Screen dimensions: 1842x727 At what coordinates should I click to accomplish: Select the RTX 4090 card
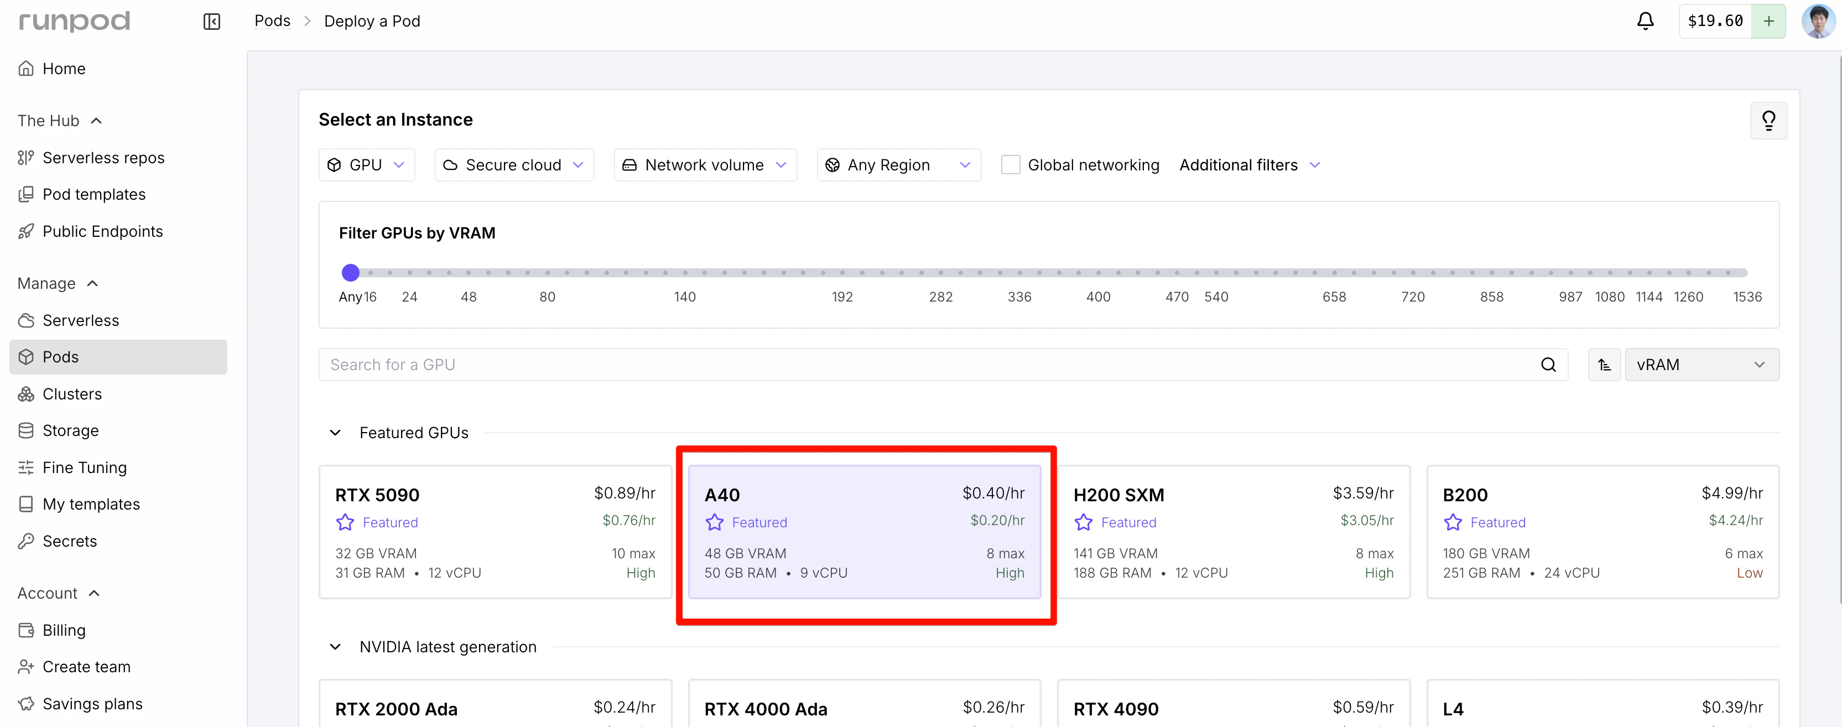[1234, 703]
